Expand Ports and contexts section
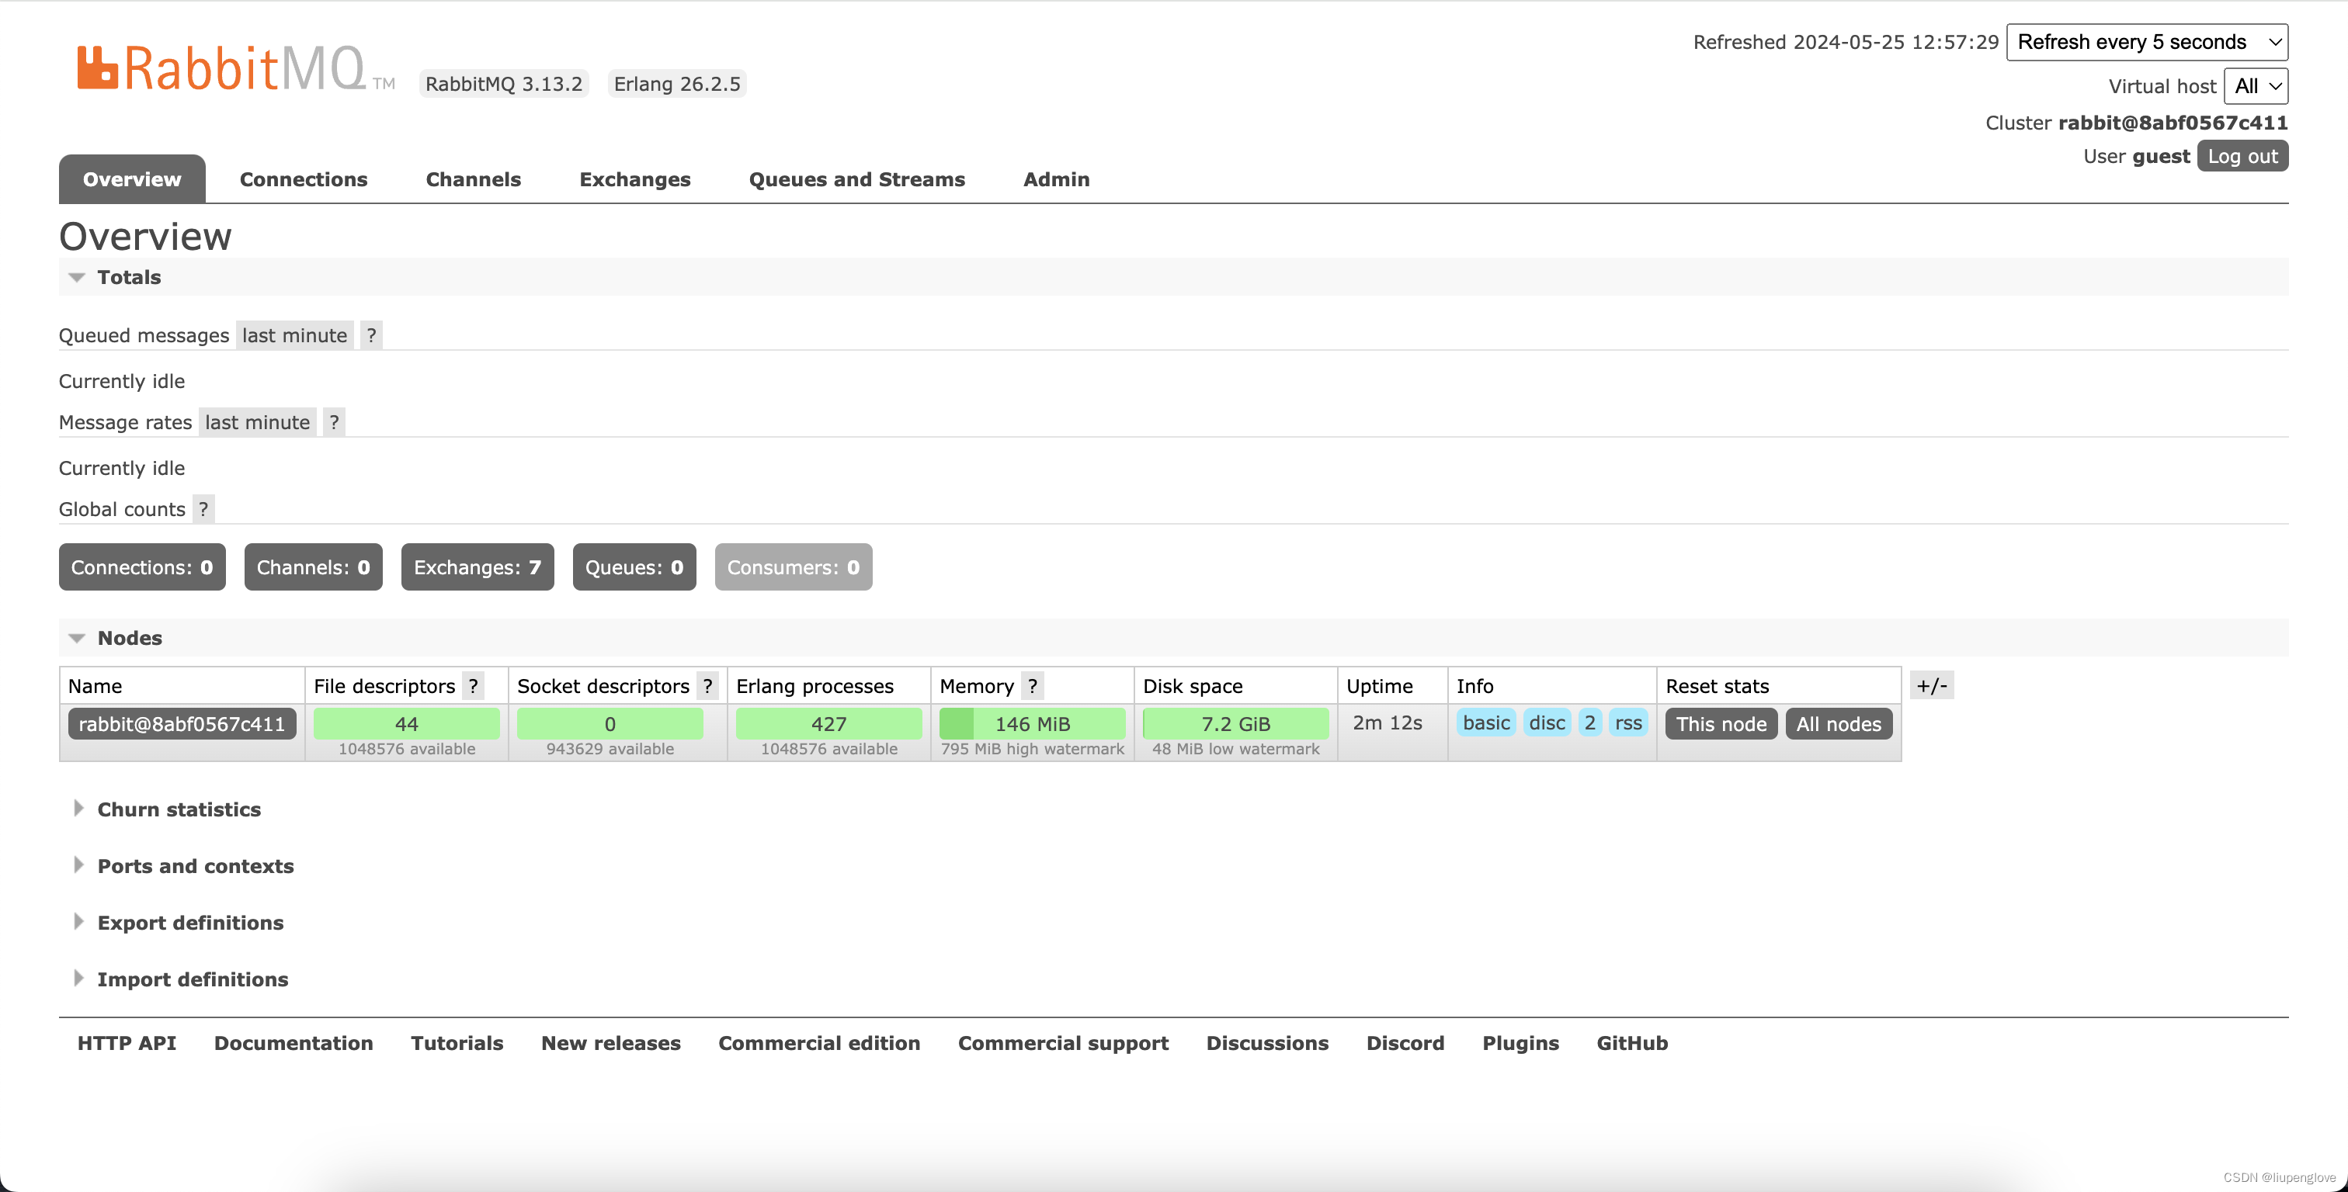Screen dimensions: 2348x1192 click(195, 866)
